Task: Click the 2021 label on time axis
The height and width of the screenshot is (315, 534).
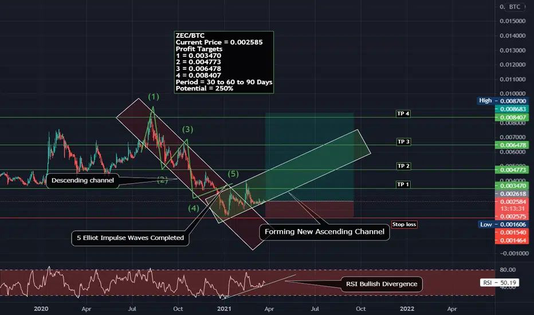Action: coord(224,309)
